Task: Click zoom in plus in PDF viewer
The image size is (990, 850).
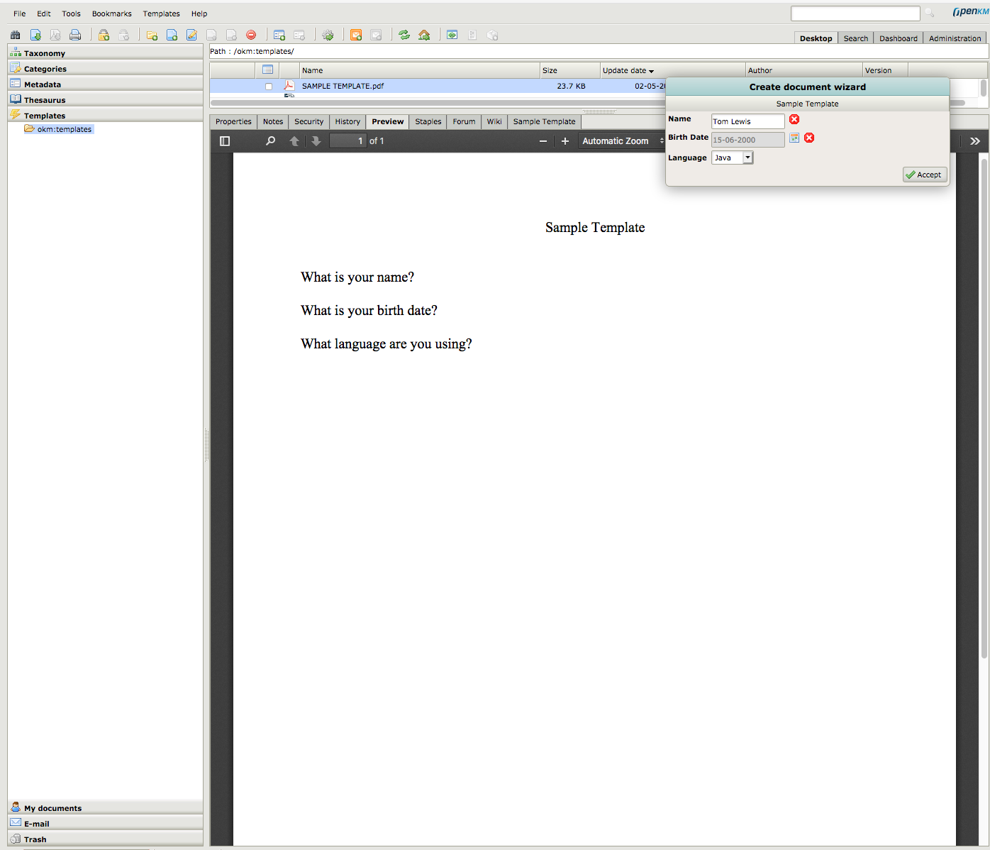Action: (x=565, y=141)
